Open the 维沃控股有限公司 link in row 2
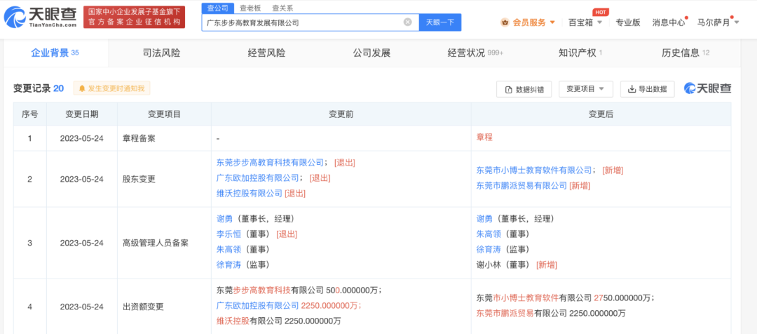This screenshot has width=757, height=334. 250,194
